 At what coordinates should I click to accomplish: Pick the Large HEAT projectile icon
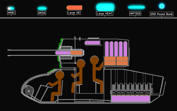point(105,7)
